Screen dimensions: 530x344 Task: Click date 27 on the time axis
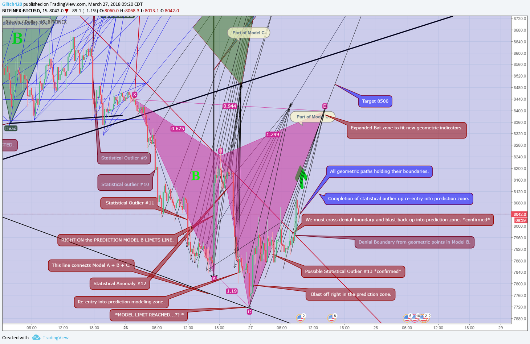click(x=250, y=328)
